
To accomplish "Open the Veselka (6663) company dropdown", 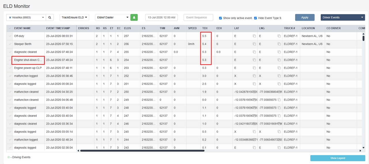I will [x=26, y=18].
